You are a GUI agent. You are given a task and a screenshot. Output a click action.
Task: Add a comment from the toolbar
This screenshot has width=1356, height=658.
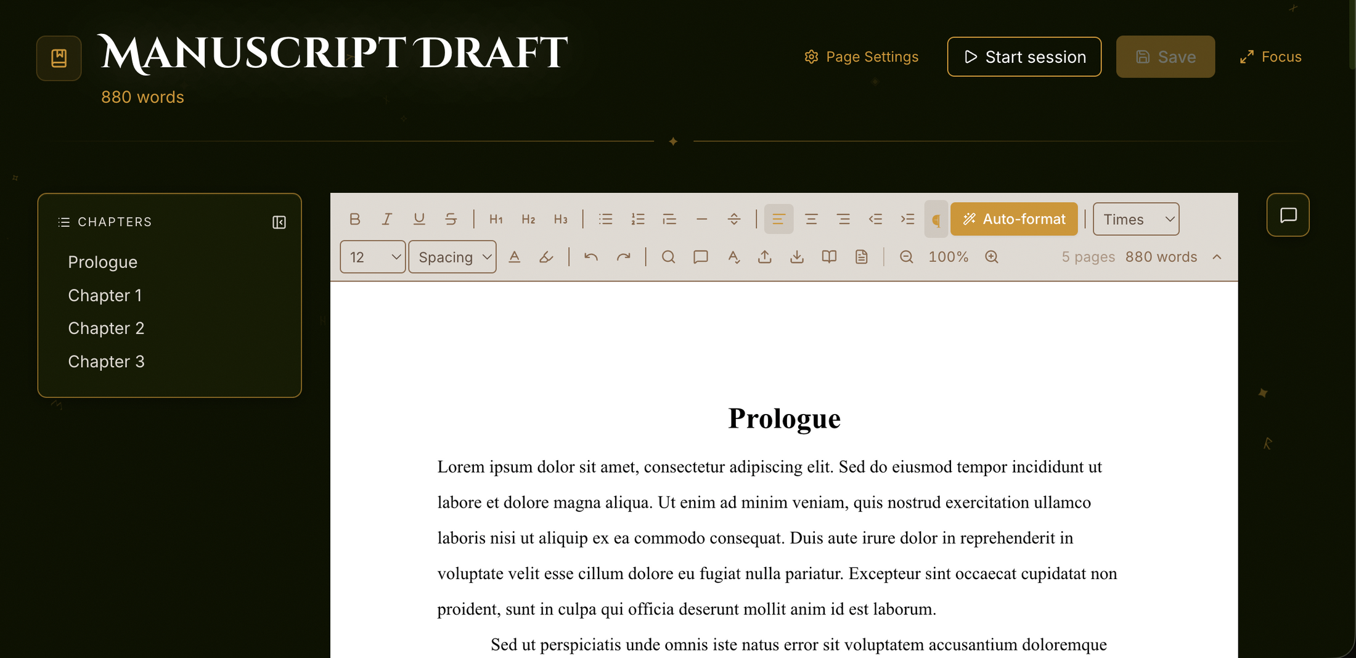tap(701, 257)
